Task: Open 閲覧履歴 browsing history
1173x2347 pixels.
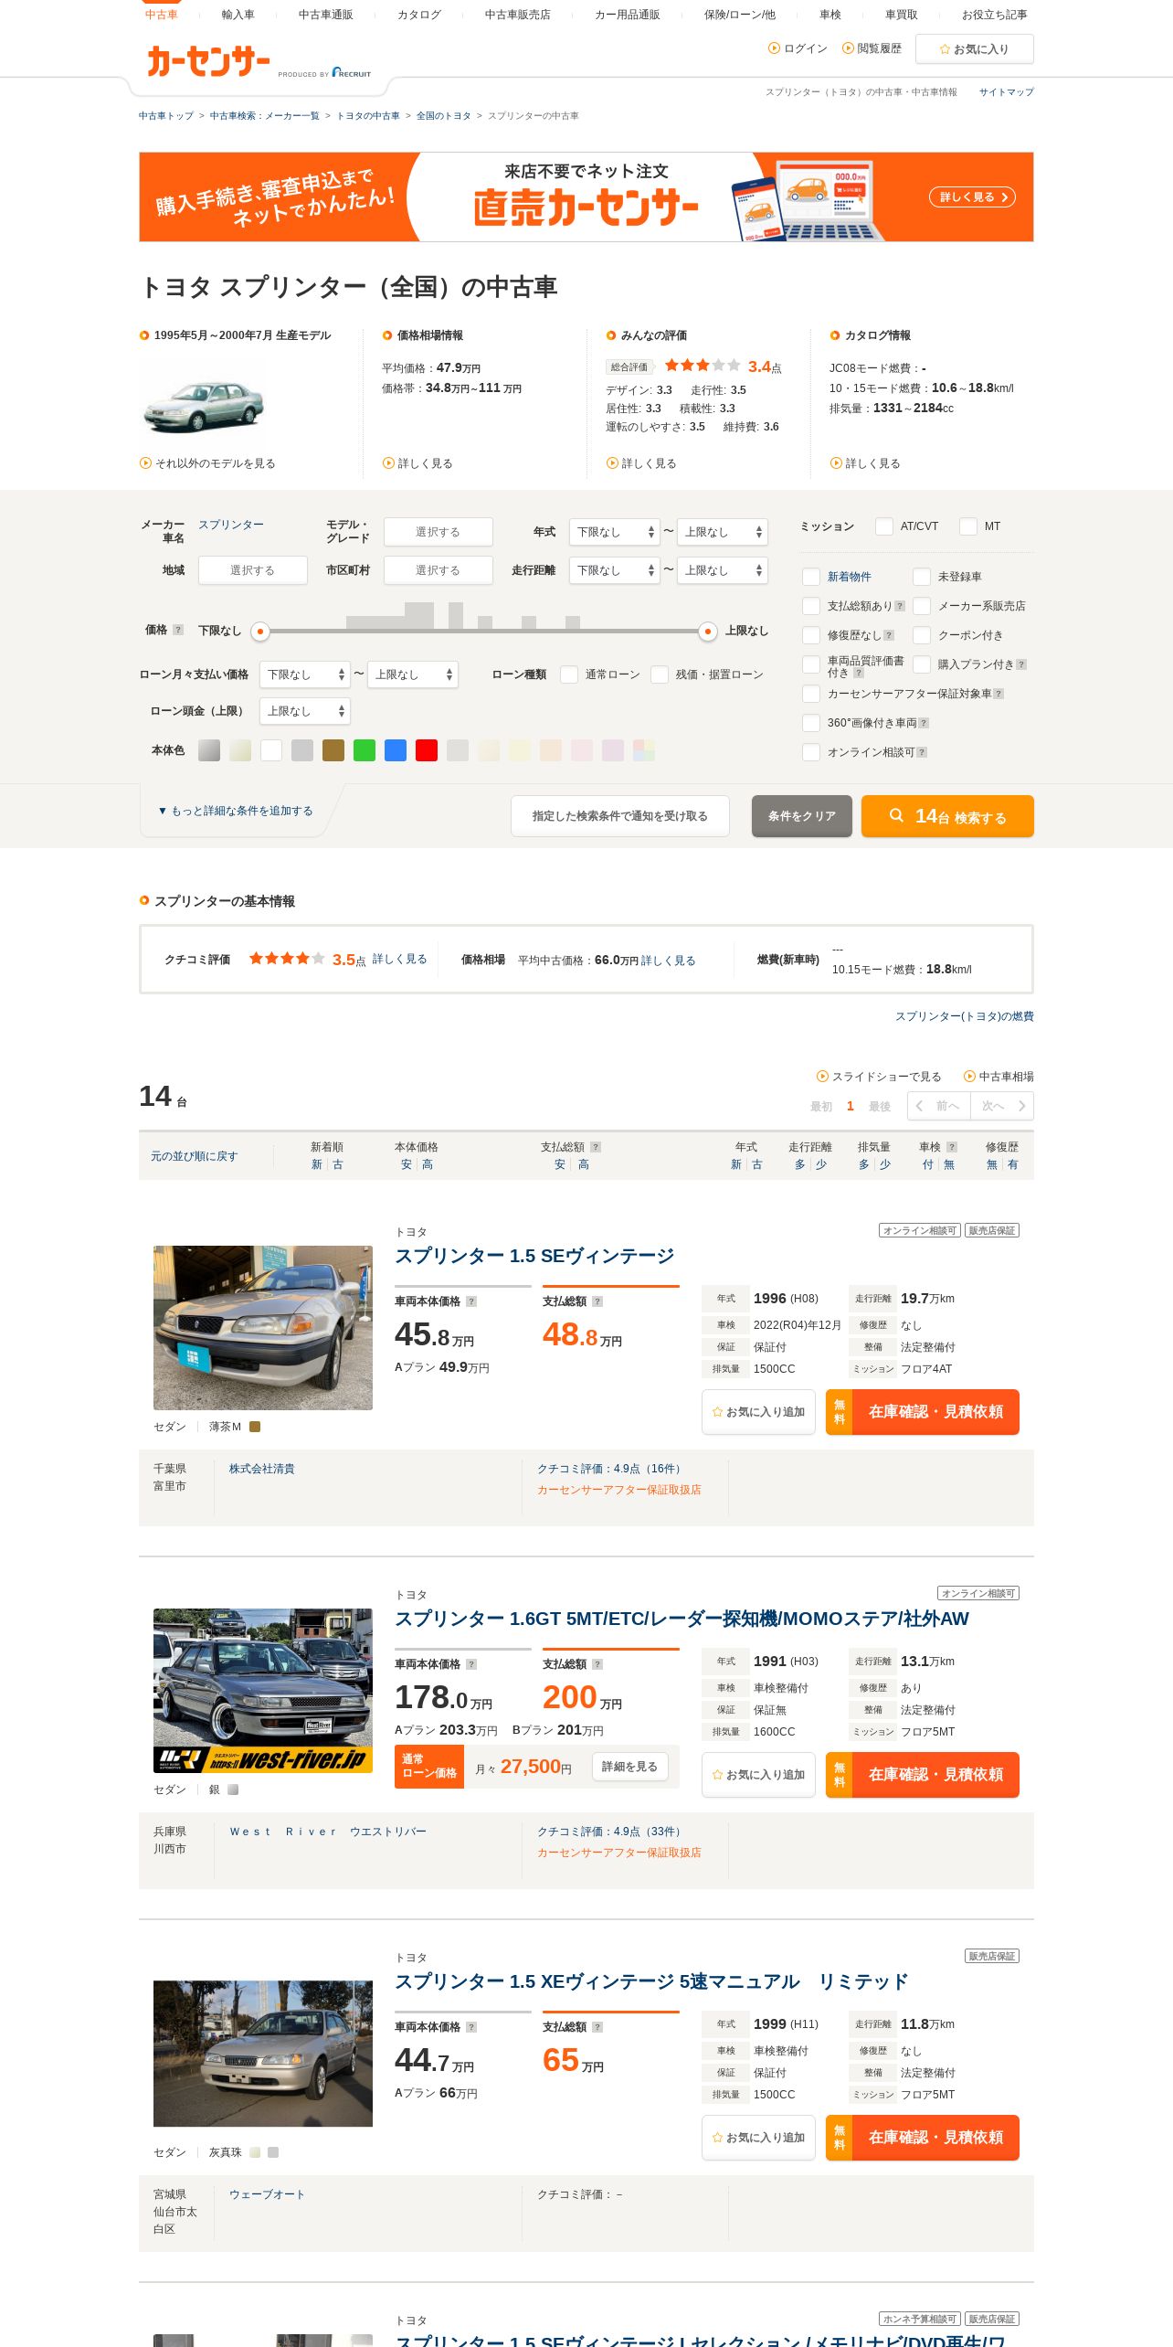Action: 872,48
